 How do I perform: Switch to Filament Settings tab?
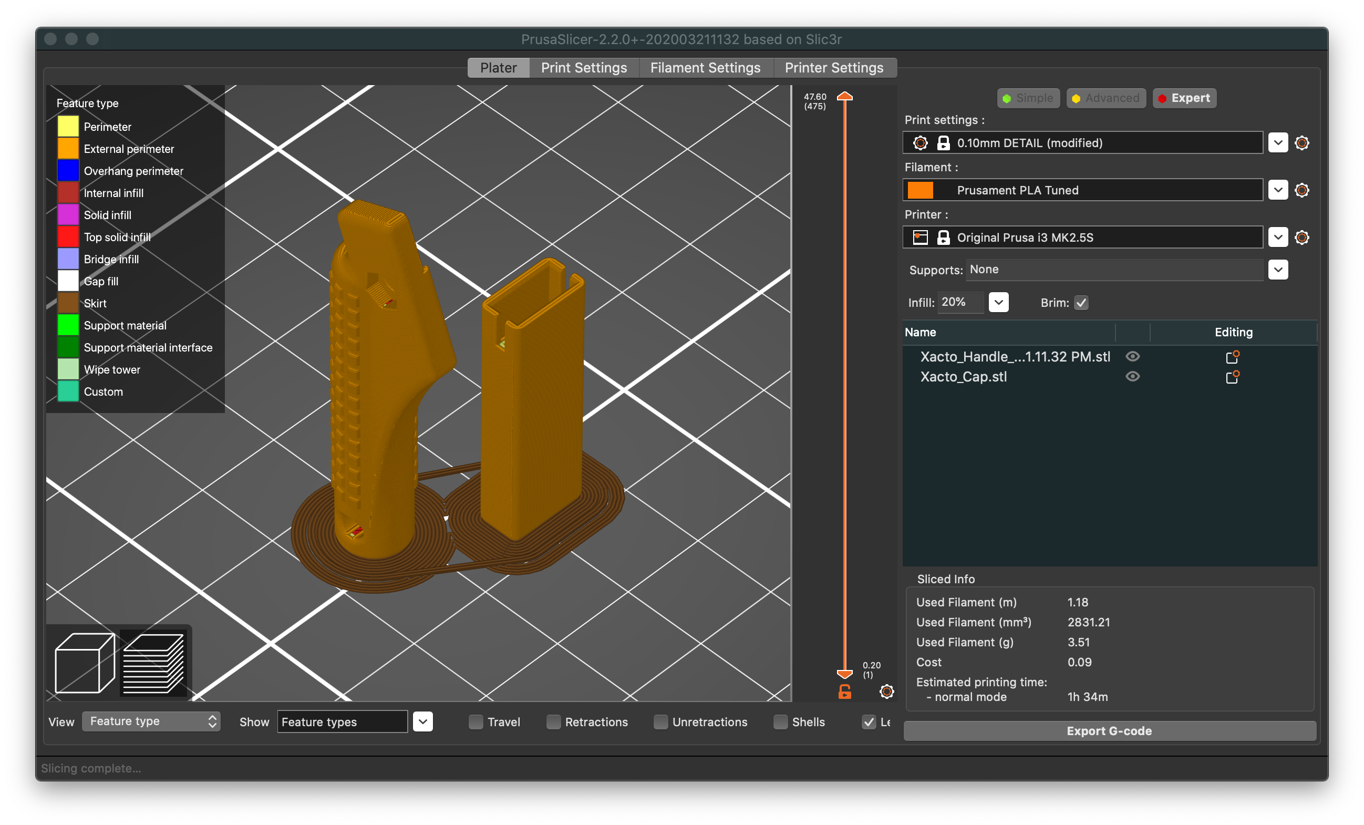(705, 68)
